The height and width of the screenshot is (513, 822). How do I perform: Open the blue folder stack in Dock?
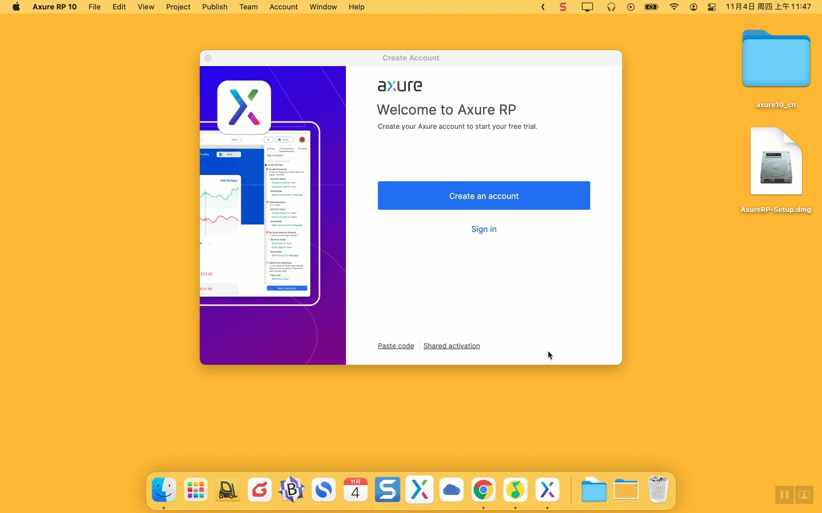[x=594, y=490]
